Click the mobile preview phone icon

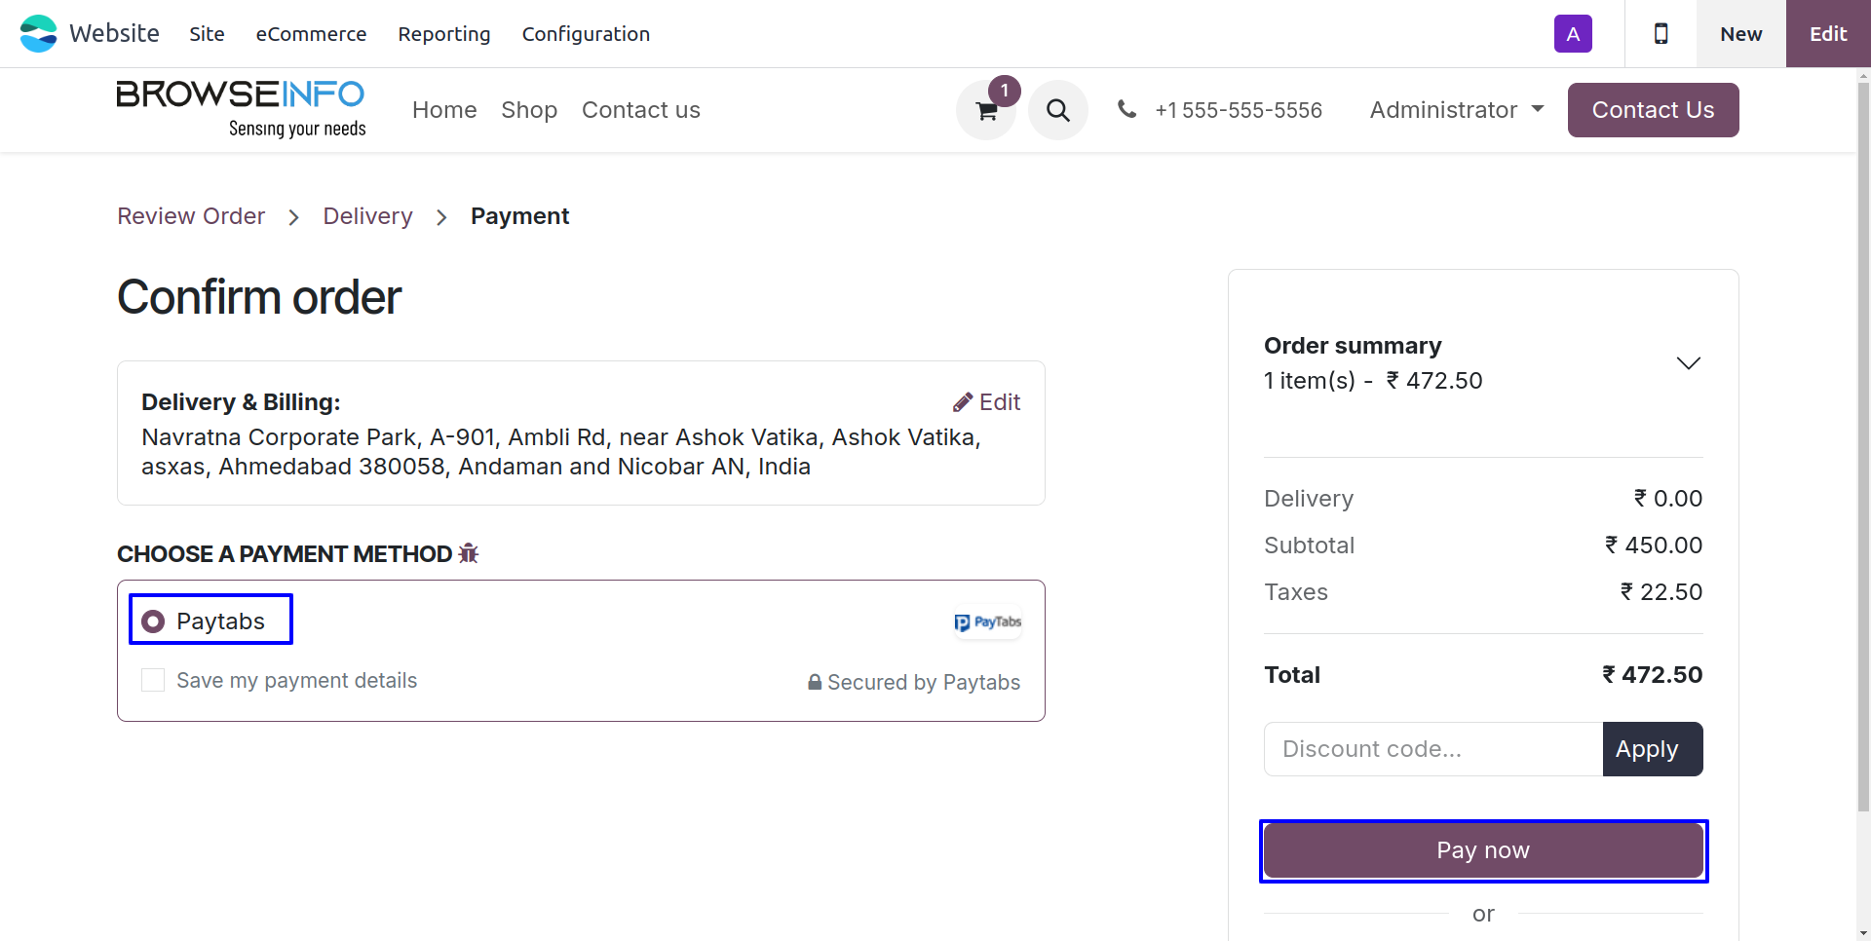[x=1661, y=34]
